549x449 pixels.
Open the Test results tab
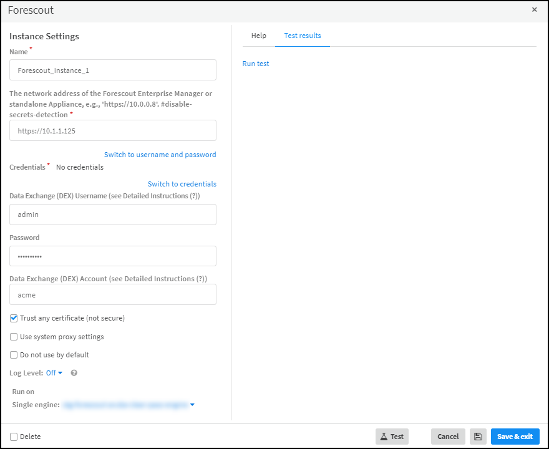(x=303, y=36)
